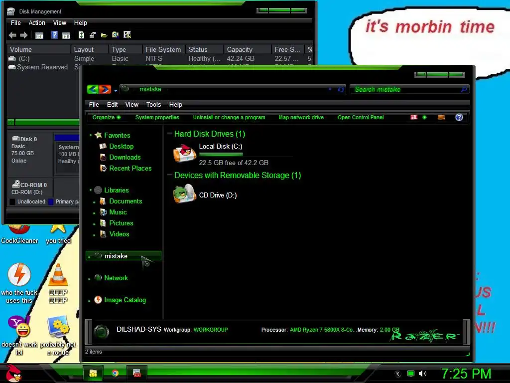Click the open folder icon in Disk Management toolbar

pyautogui.click(x=104, y=35)
